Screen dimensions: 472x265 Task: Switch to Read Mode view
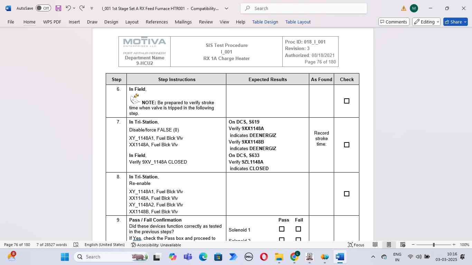pyautogui.click(x=375, y=245)
